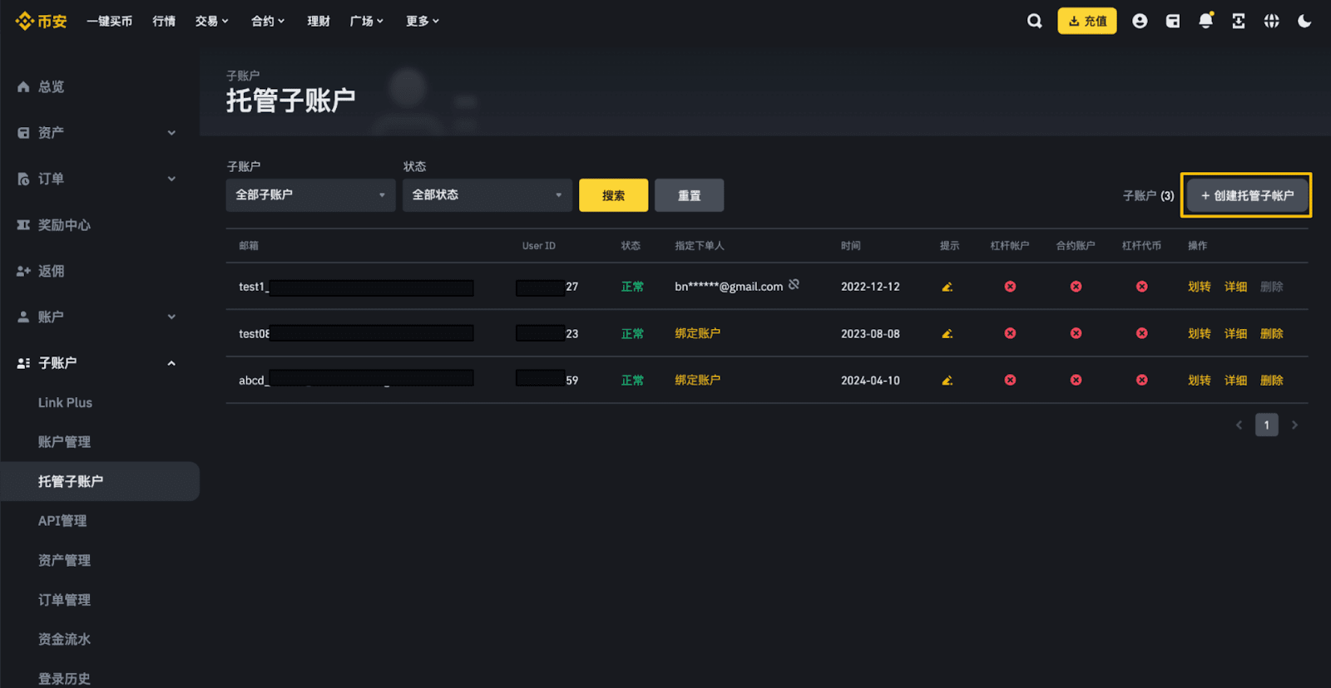Viewport: 1331px width, 688px height.
Task: Click the yellow 搜索 button
Action: point(613,195)
